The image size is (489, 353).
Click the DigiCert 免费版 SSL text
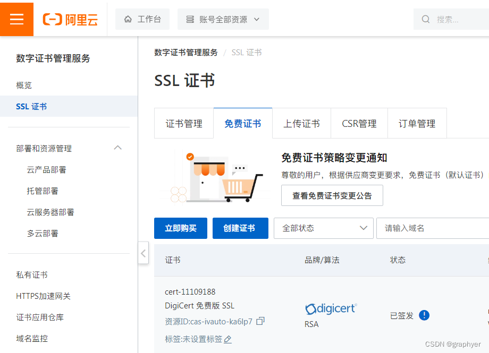tap(200, 306)
